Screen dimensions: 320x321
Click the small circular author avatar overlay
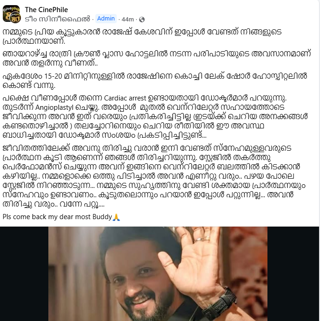coord(15,18)
